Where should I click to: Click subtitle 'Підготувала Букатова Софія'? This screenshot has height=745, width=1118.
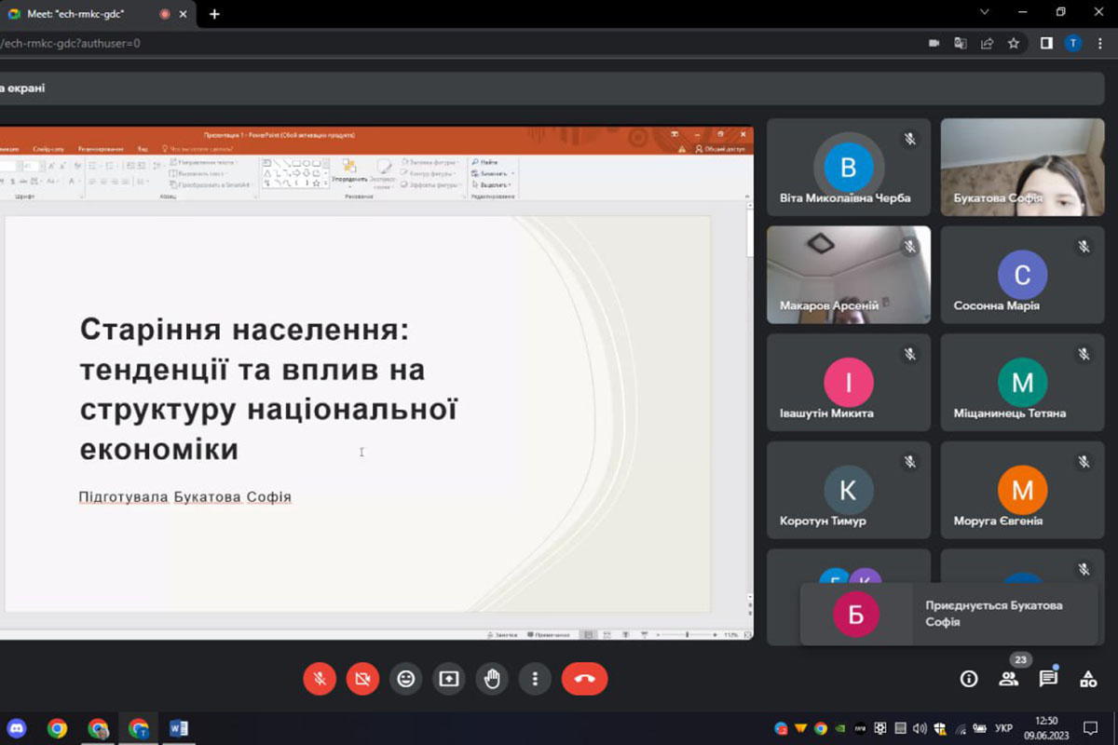click(x=185, y=497)
